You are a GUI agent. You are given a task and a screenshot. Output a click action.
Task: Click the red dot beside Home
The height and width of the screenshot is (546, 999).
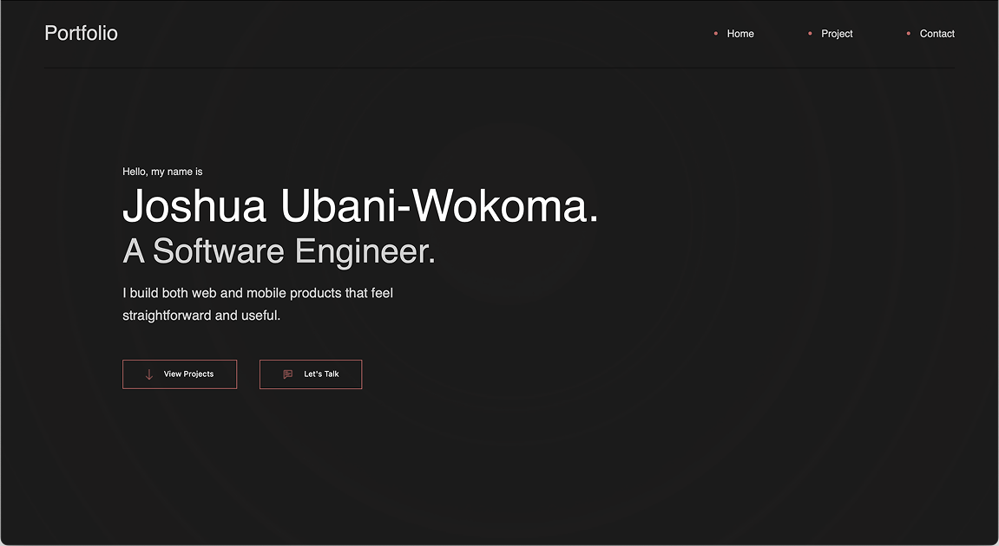[716, 34]
